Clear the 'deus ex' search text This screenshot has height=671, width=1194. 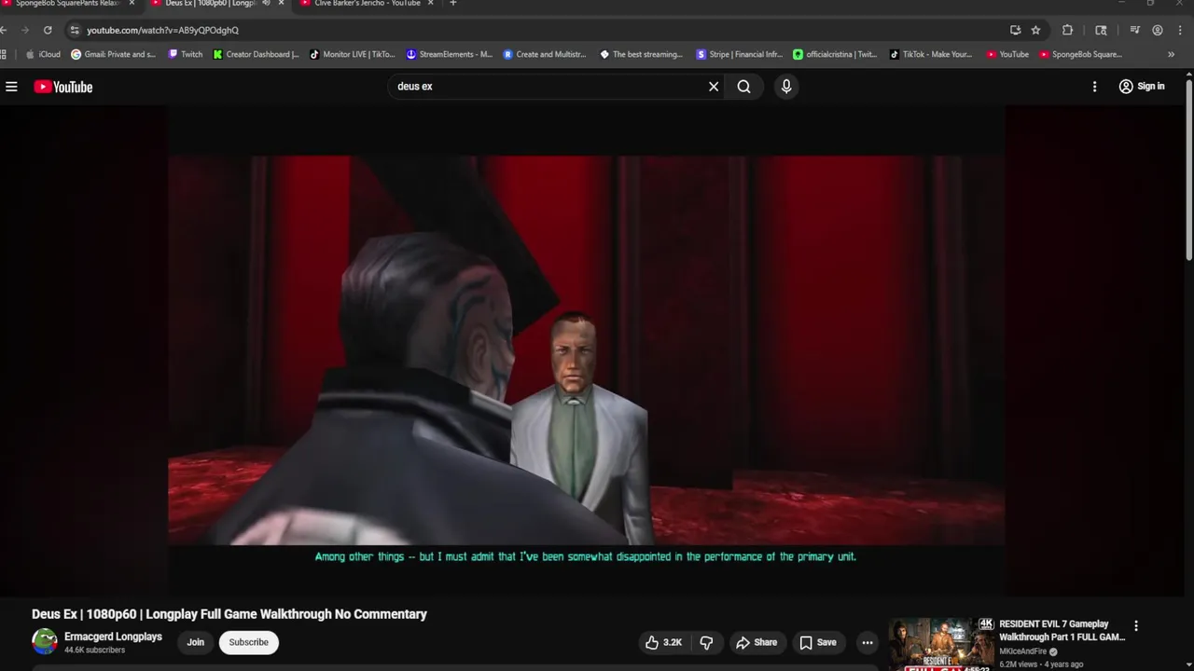(714, 87)
